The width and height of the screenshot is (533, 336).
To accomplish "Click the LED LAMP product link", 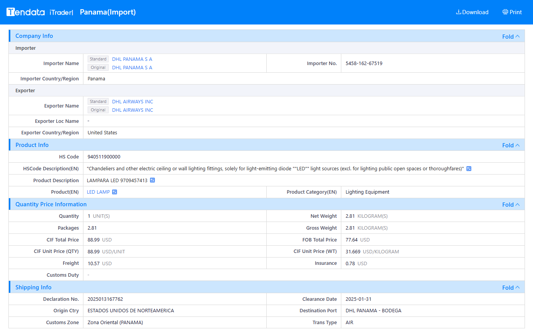I will [98, 192].
